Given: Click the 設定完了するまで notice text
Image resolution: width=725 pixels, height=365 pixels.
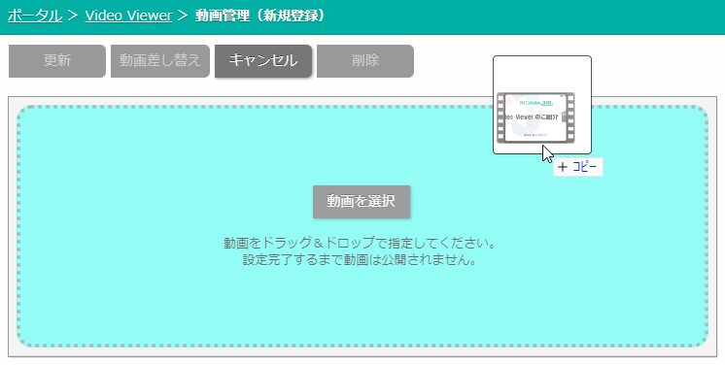Looking at the screenshot, I should point(360,259).
